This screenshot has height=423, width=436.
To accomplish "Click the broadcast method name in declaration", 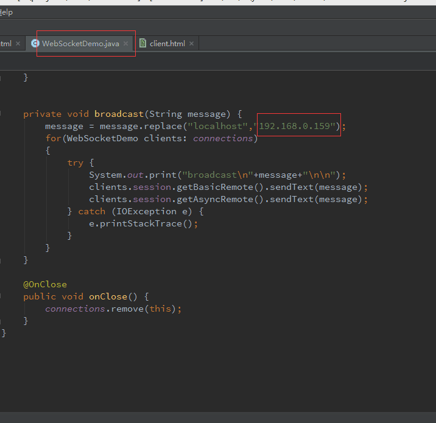I will pyautogui.click(x=119, y=114).
